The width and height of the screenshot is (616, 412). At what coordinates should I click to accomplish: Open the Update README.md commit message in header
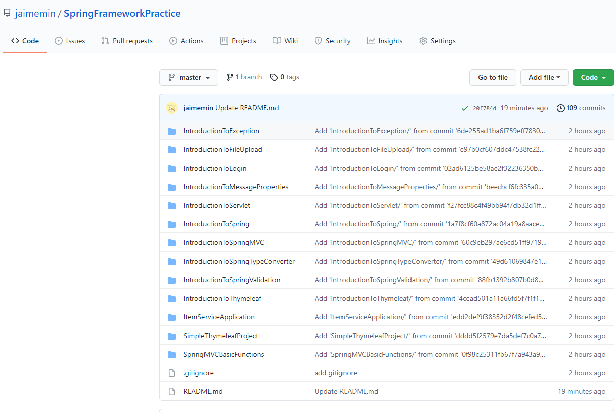tap(247, 108)
